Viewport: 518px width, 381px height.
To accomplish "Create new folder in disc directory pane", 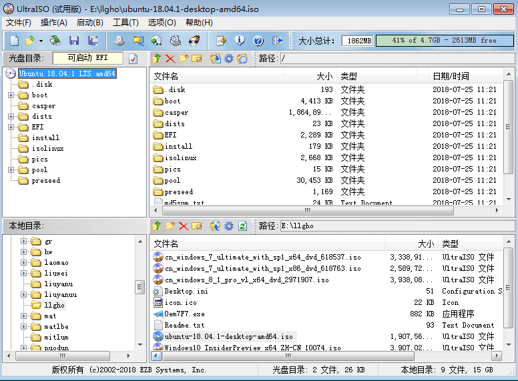I will click(184, 59).
